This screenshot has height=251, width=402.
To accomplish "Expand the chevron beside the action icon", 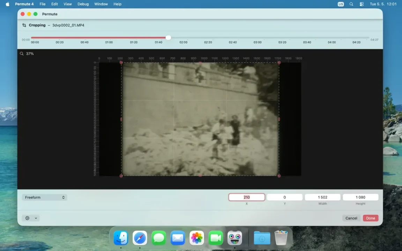I will pos(36,218).
